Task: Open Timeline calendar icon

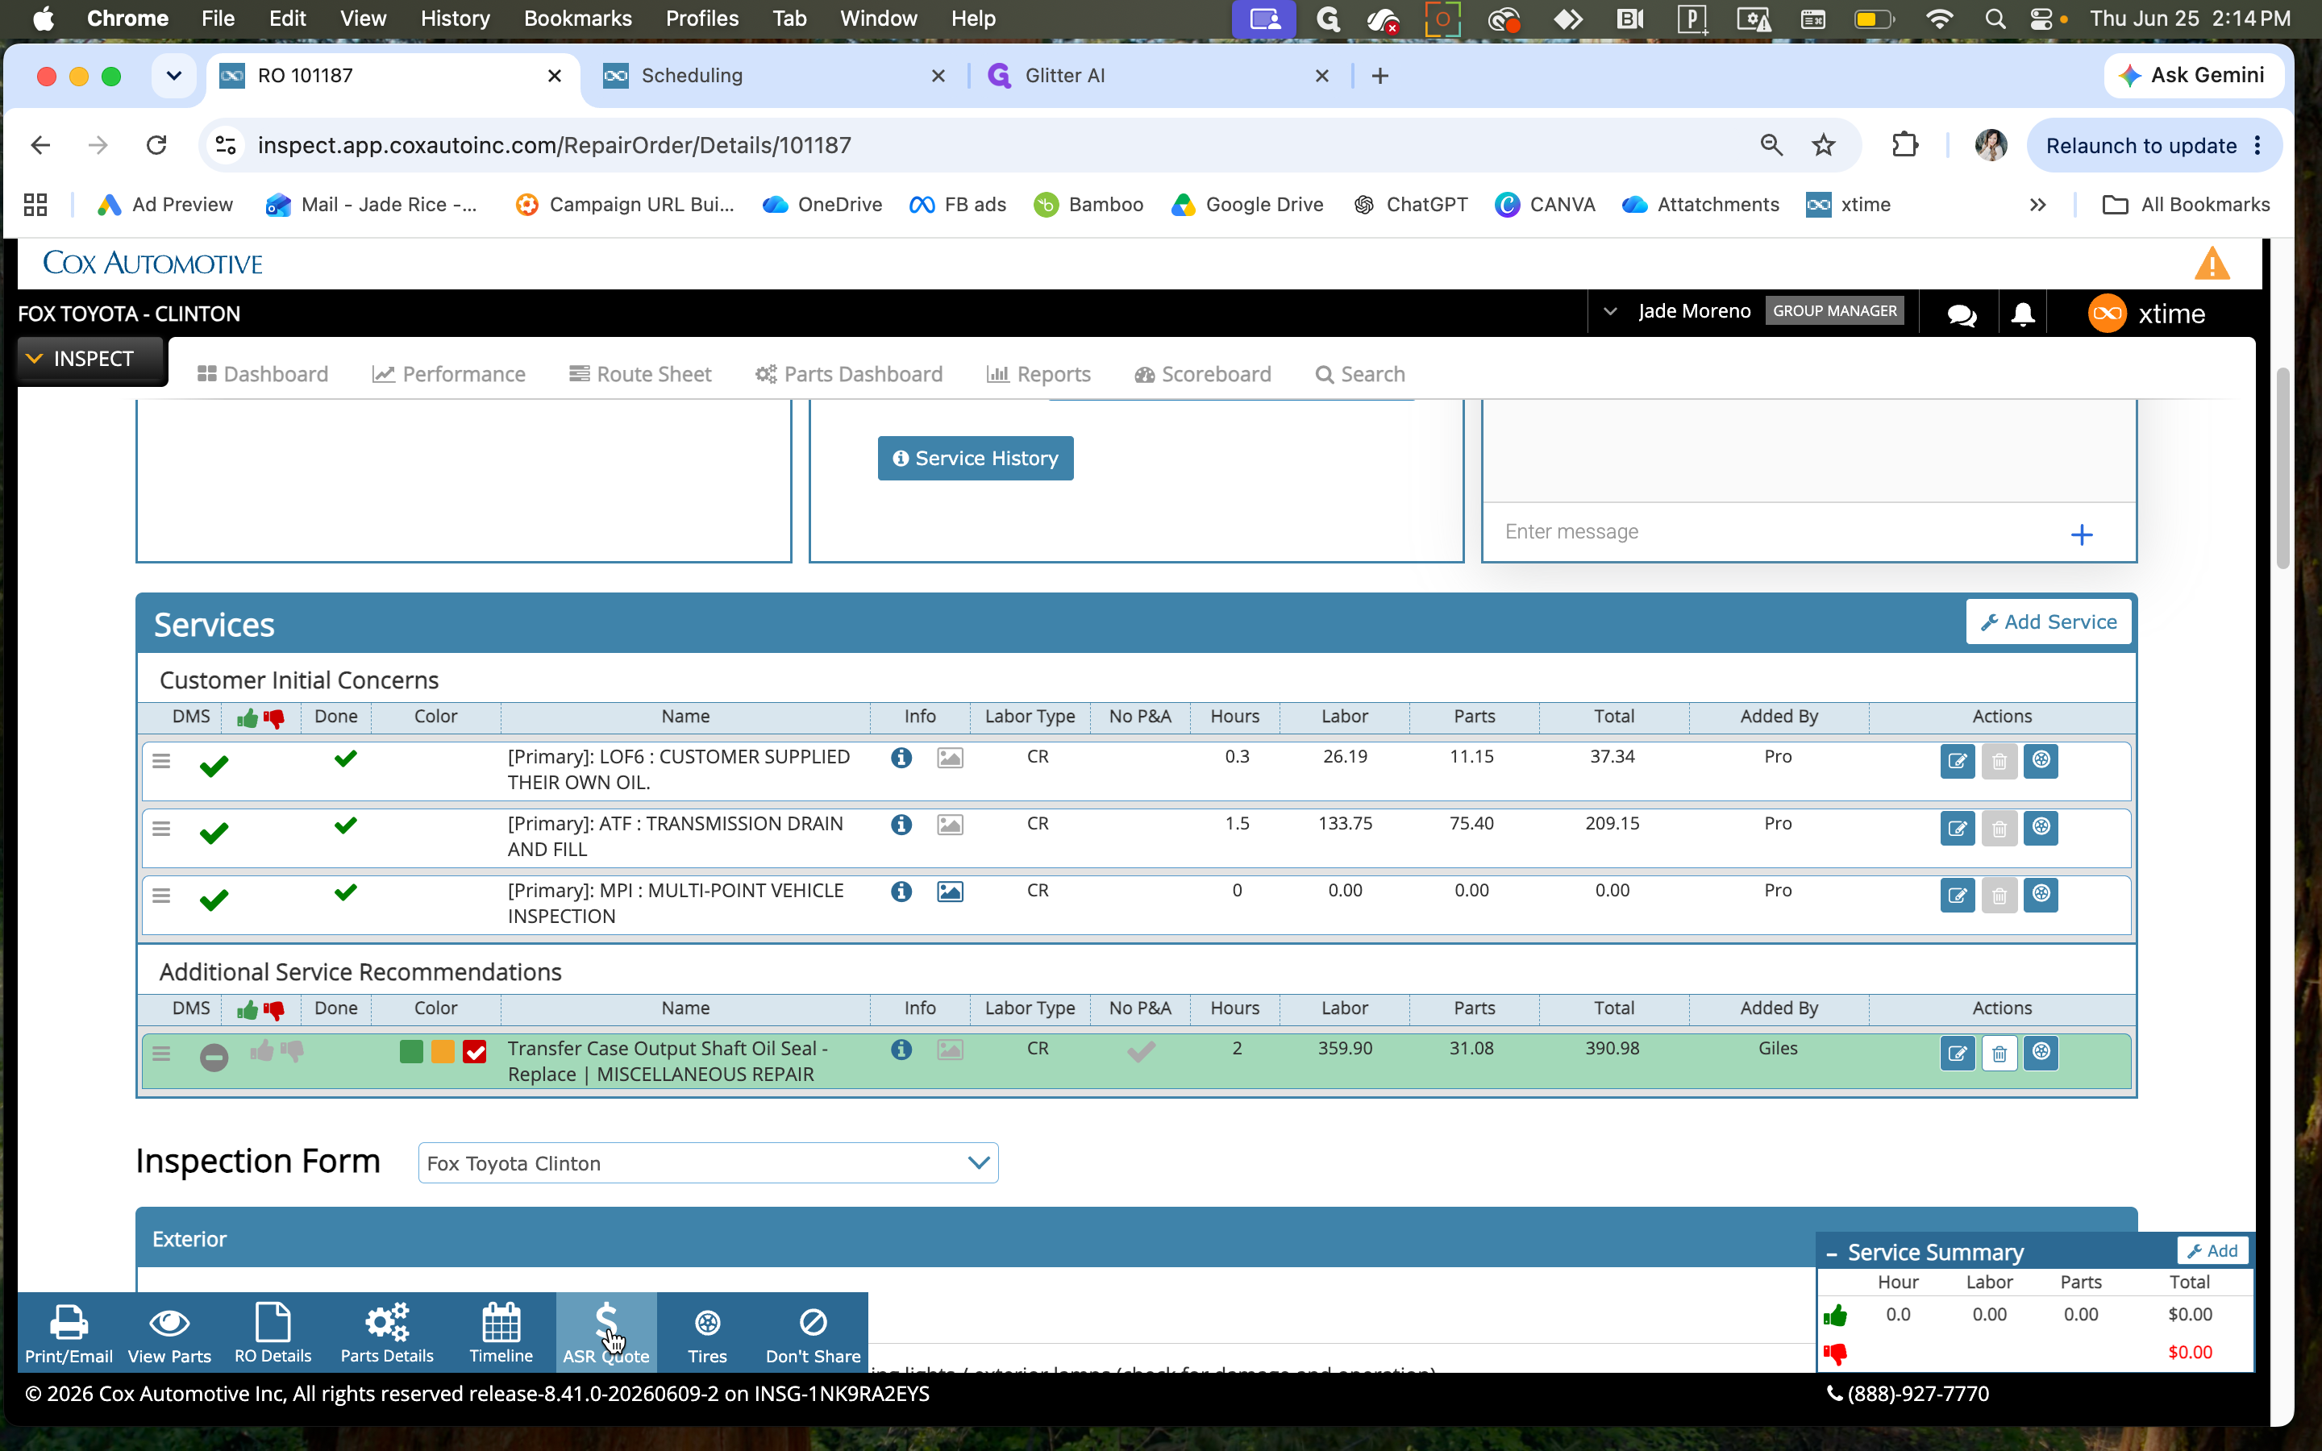Action: [x=501, y=1333]
